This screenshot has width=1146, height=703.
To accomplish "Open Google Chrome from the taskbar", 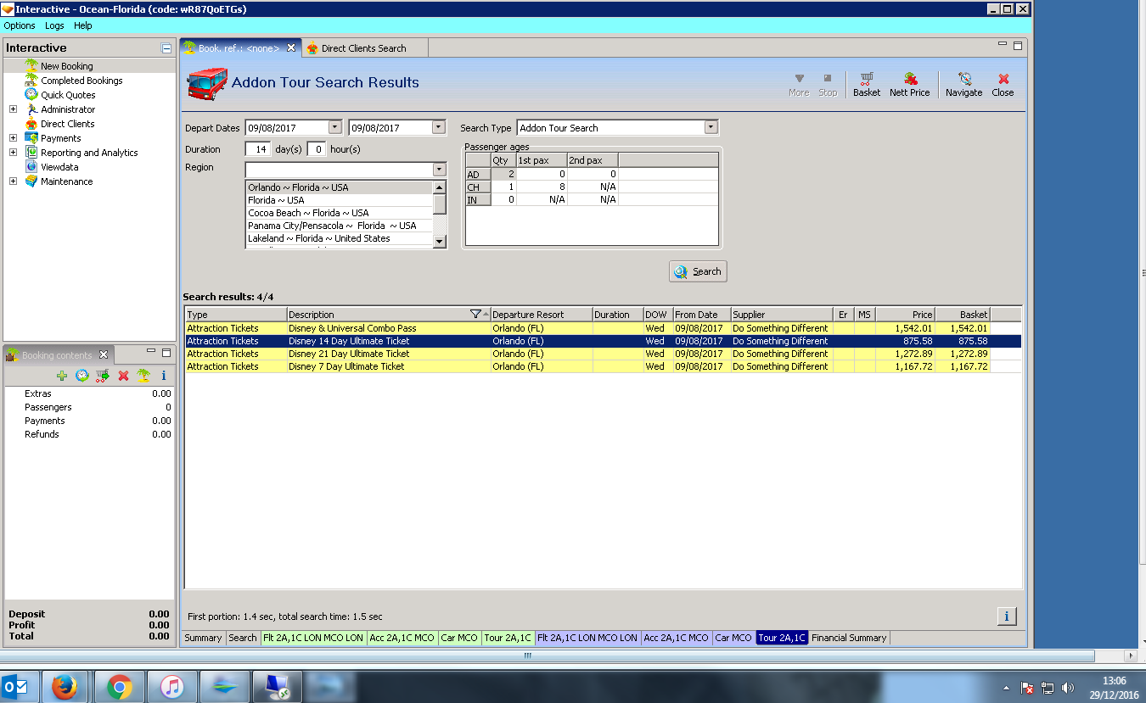I will [118, 687].
